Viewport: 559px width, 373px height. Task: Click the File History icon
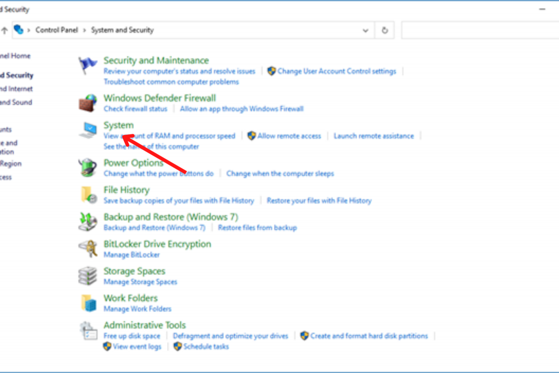(x=88, y=195)
